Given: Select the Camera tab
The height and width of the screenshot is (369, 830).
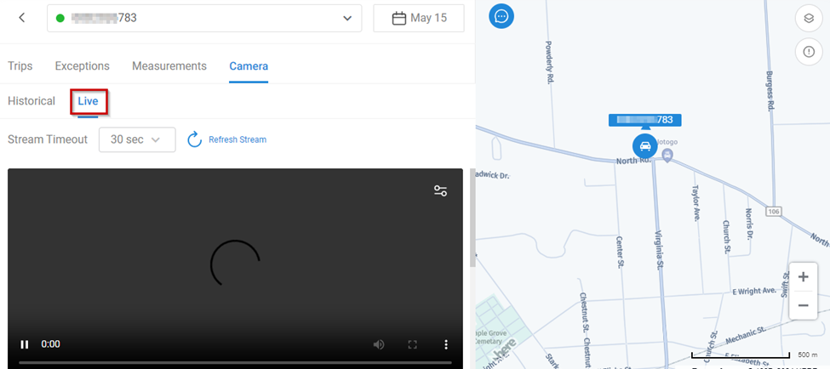Looking at the screenshot, I should tap(249, 66).
